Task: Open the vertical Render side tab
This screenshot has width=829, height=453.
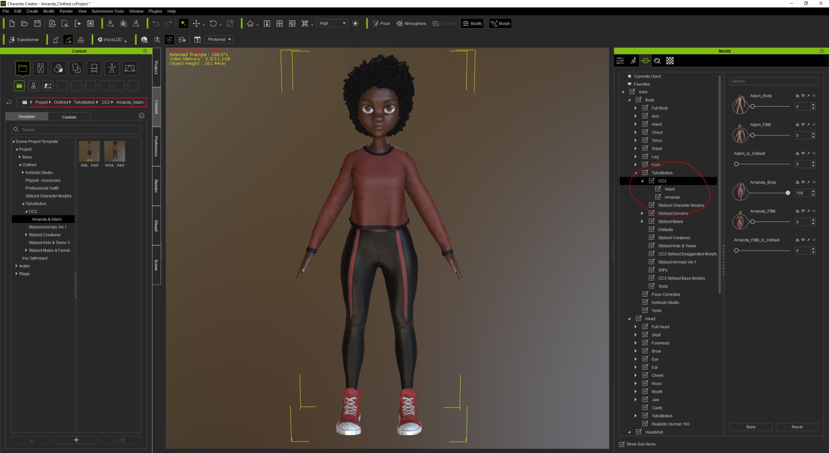Action: (156, 186)
